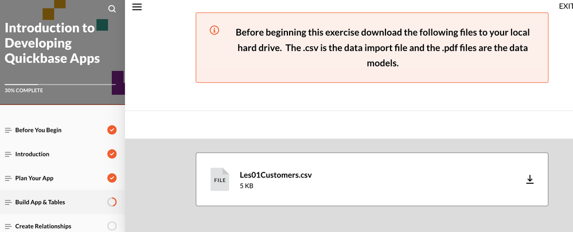Download Les01Customers.csv with the arrow icon
Viewport: 573px width, 232px height.
(x=530, y=179)
